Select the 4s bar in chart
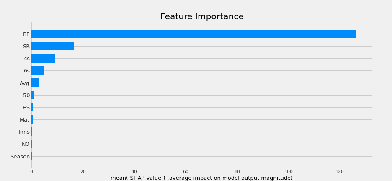This screenshot has width=392, height=181. (x=44, y=59)
